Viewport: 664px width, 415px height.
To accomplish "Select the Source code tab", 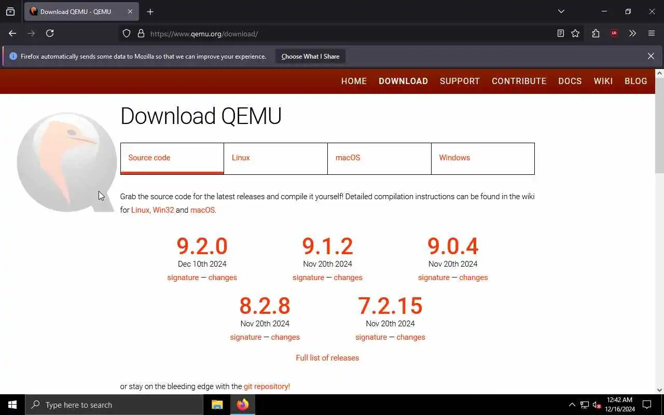I will pyautogui.click(x=172, y=158).
